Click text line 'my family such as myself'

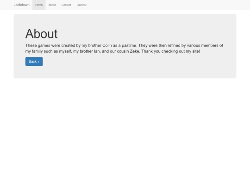pos(112,51)
